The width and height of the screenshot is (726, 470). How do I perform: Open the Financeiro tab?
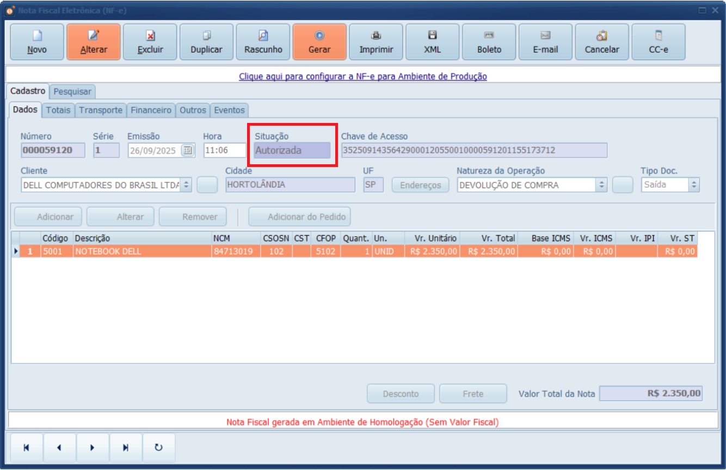tap(151, 110)
